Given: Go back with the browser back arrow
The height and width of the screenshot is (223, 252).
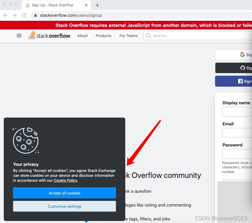Looking at the screenshot, I should [5, 15].
